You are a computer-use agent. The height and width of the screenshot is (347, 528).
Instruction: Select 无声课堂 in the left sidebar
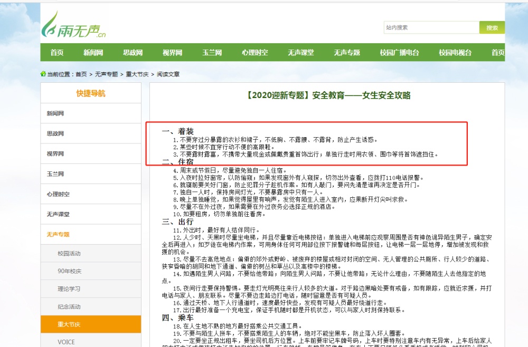coord(58,214)
